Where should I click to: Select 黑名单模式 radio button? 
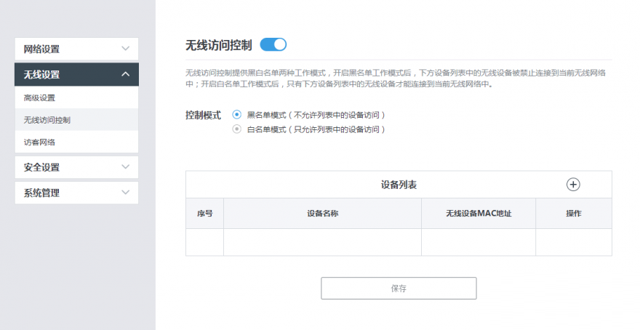(236, 115)
